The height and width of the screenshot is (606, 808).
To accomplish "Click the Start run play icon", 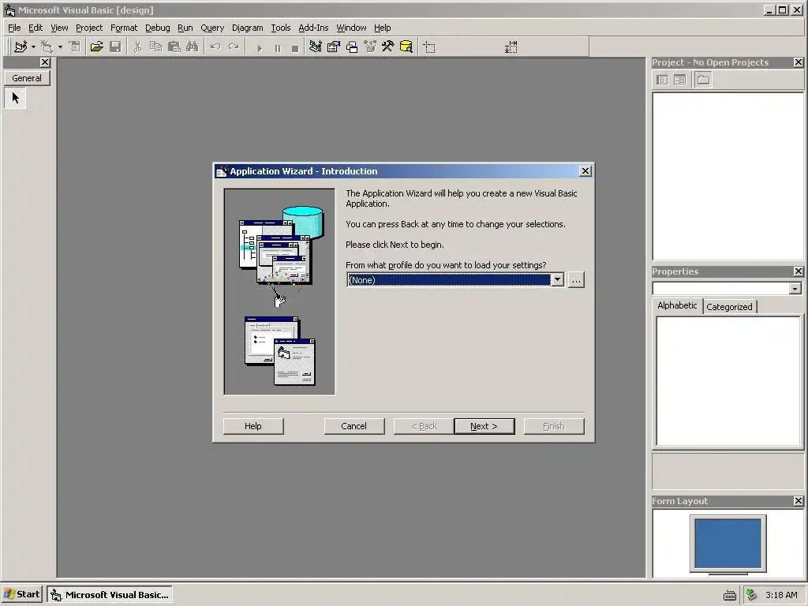I will (259, 48).
